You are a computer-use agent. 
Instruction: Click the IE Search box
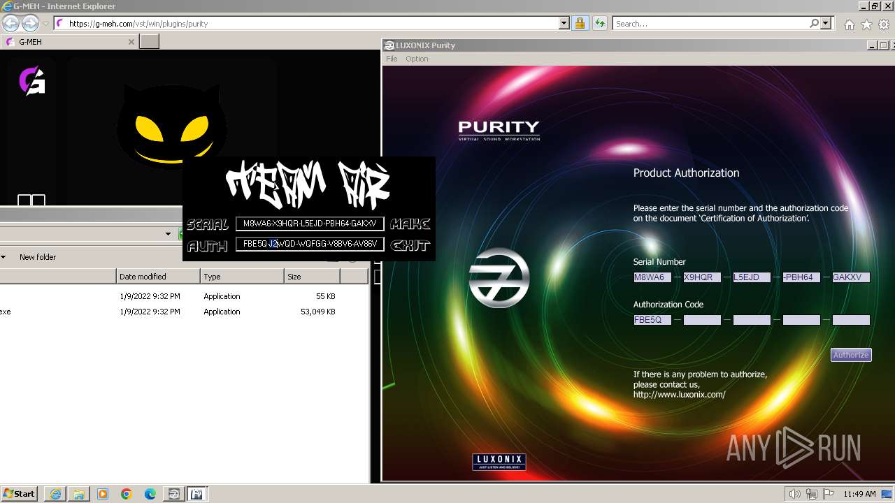(710, 23)
